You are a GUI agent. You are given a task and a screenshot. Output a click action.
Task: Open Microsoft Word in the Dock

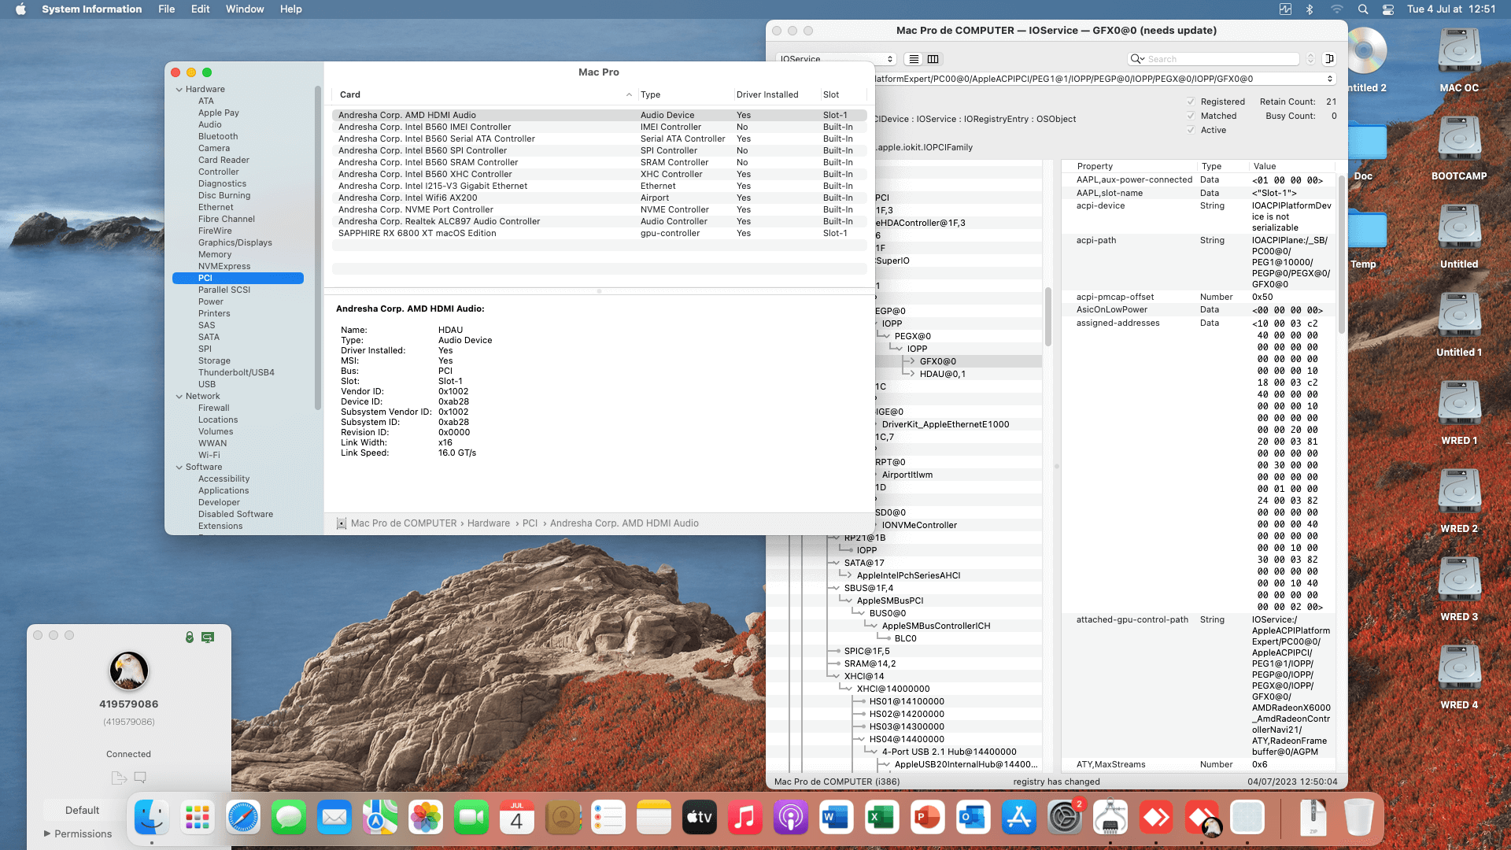[x=836, y=818]
